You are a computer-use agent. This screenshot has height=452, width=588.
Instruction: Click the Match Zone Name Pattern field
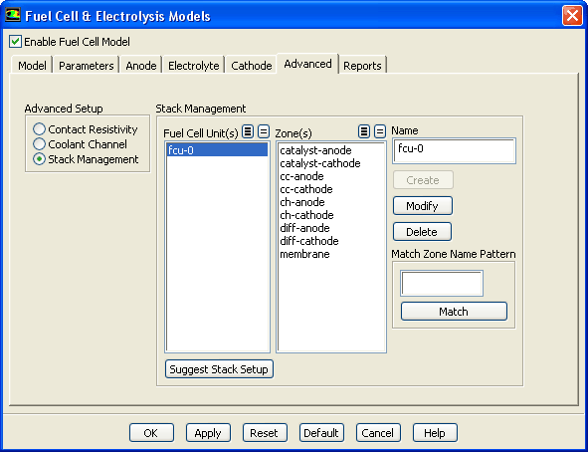(x=442, y=284)
